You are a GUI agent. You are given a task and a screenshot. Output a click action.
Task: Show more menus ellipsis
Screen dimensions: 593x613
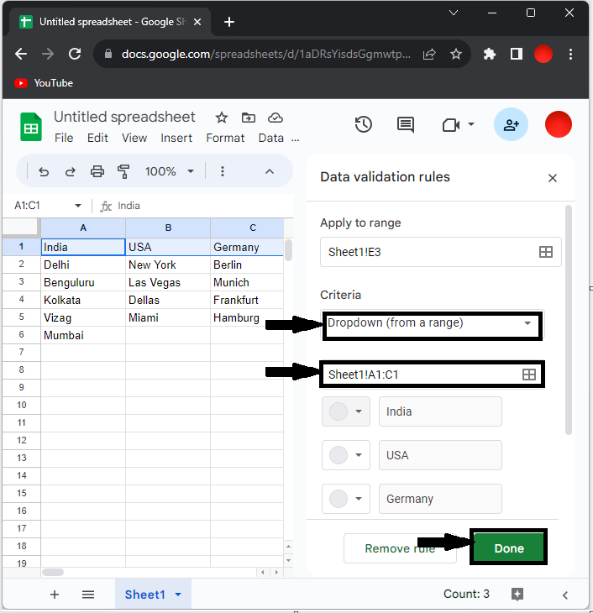[296, 139]
